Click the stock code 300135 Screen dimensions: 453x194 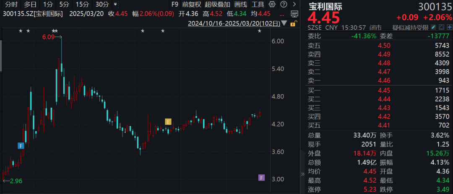click(435, 7)
